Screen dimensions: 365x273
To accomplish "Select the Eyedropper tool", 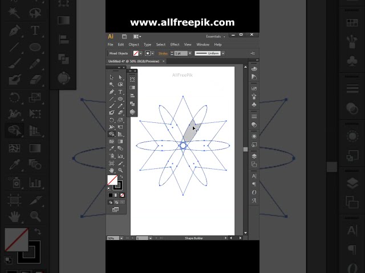I will point(112,148).
